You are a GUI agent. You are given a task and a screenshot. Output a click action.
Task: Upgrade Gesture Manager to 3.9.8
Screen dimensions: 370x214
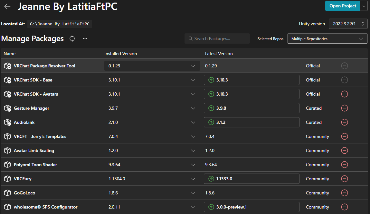(x=251, y=108)
